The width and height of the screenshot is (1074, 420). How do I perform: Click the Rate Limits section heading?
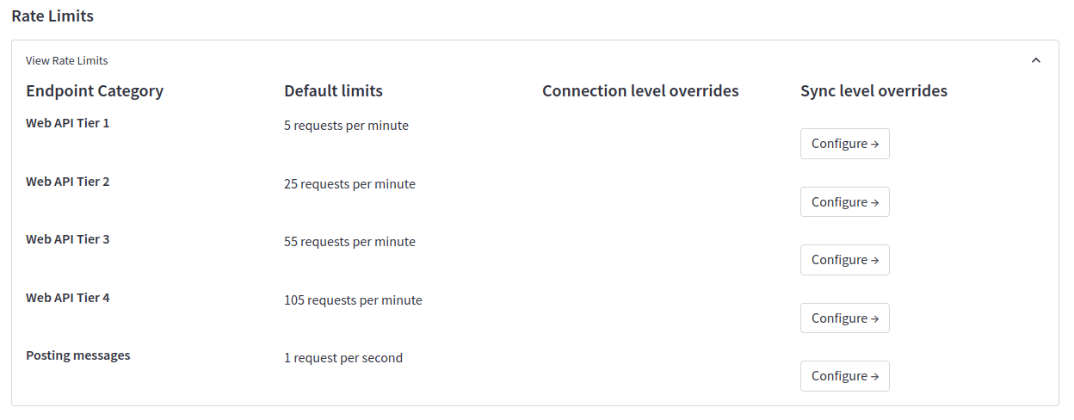tap(52, 16)
